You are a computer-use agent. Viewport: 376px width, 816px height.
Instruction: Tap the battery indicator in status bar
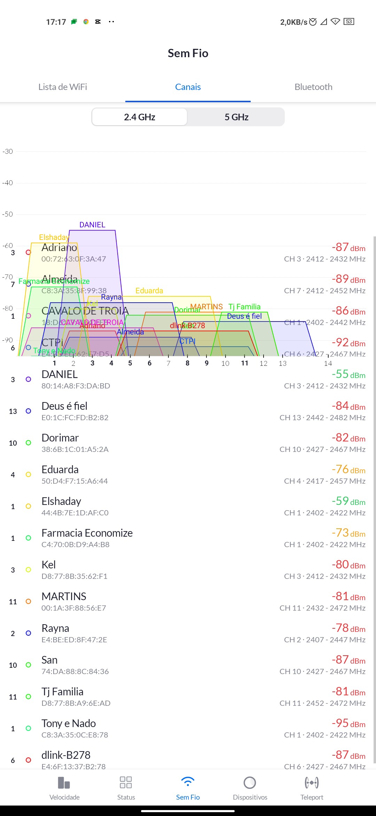pos(349,22)
